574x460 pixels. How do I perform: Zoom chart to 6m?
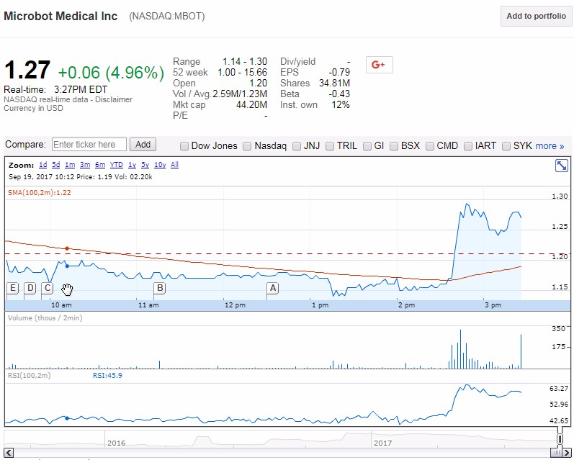[x=100, y=165]
